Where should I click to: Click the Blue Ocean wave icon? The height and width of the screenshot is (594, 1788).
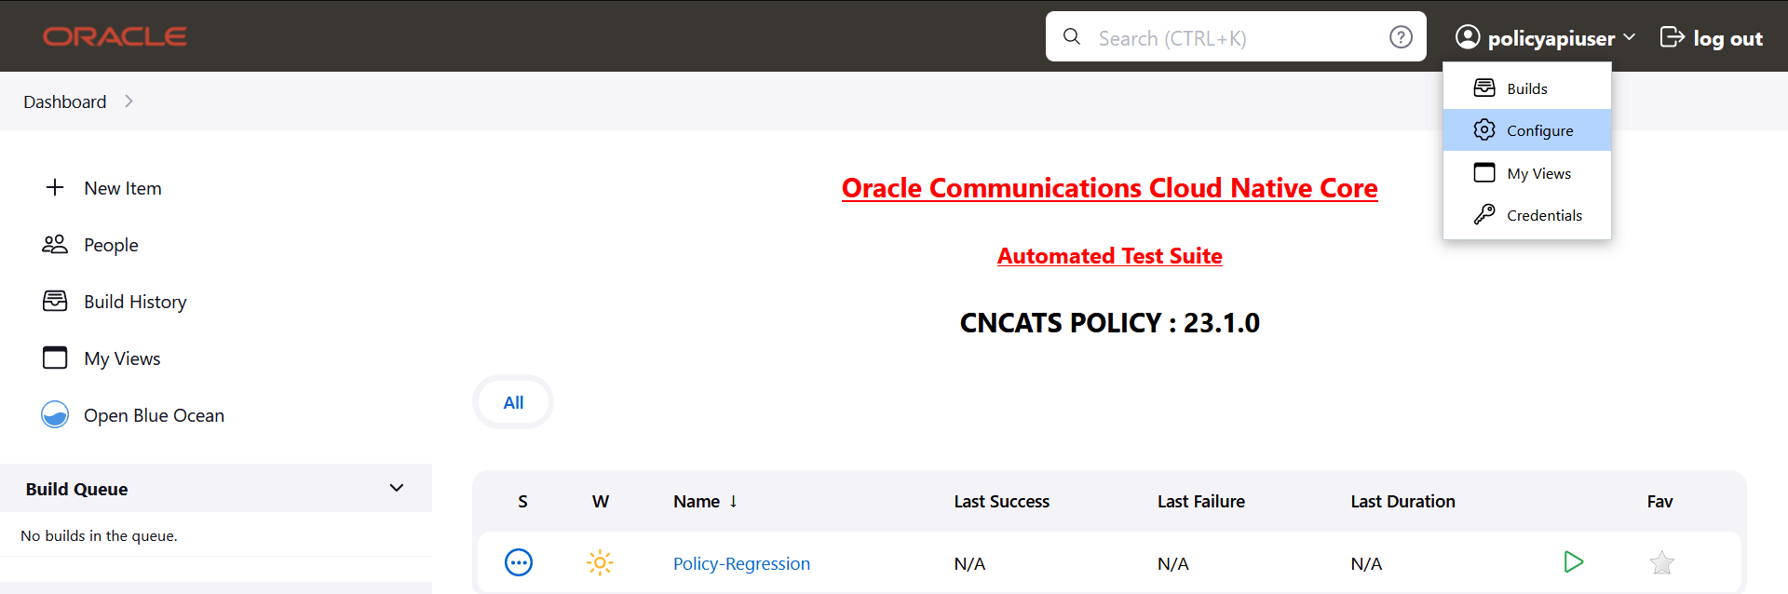(55, 414)
